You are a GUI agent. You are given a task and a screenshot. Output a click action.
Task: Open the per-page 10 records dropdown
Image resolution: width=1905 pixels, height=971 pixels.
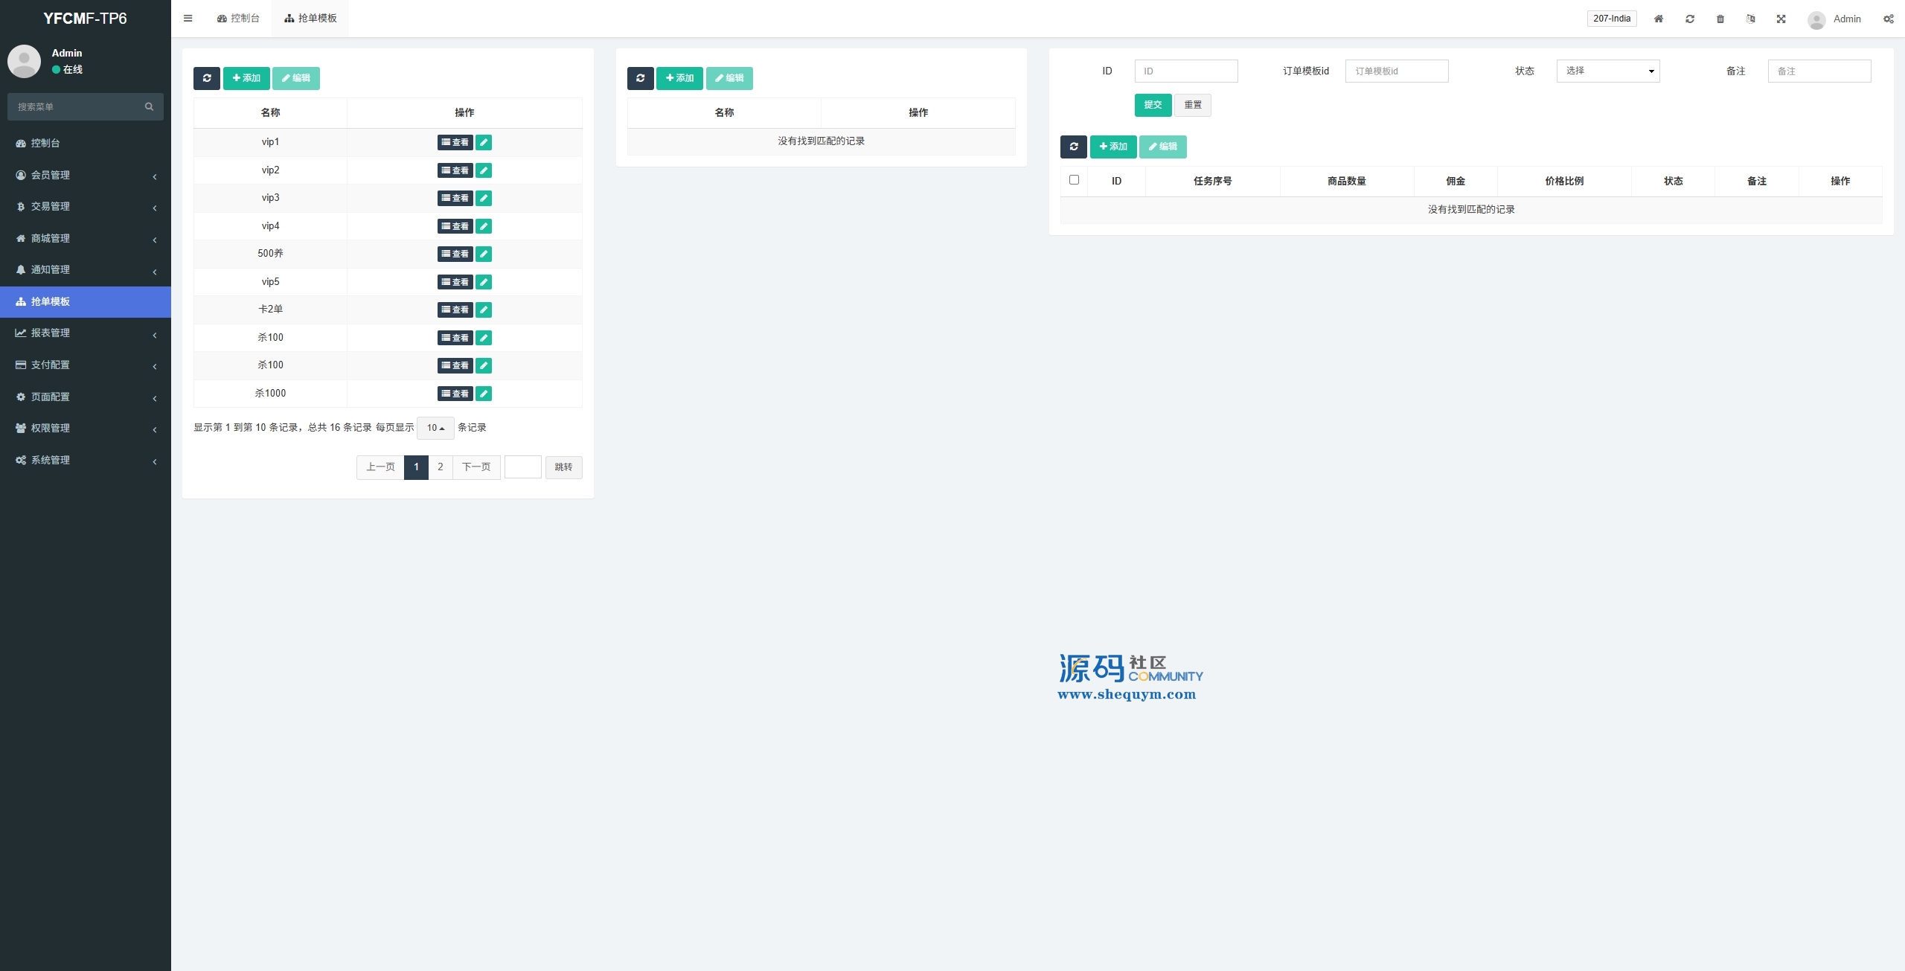[x=435, y=428]
